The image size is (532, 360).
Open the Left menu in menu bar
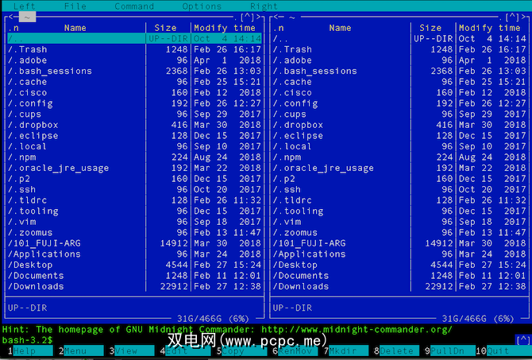[x=25, y=6]
